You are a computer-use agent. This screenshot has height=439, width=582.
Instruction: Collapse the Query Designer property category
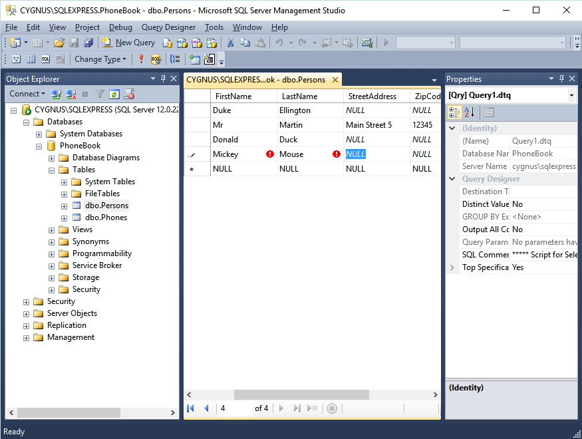point(452,179)
